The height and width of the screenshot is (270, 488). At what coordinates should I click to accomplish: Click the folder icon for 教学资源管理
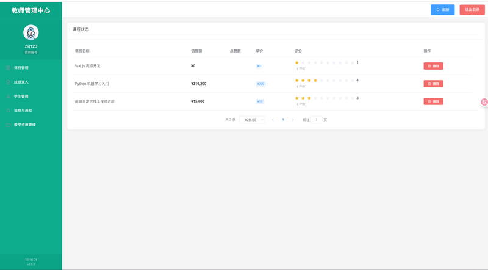(x=9, y=125)
